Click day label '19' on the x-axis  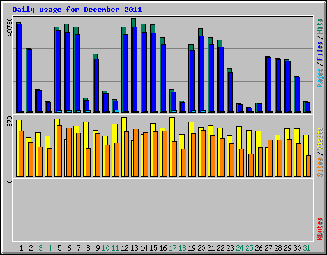pyautogui.click(x=192, y=248)
